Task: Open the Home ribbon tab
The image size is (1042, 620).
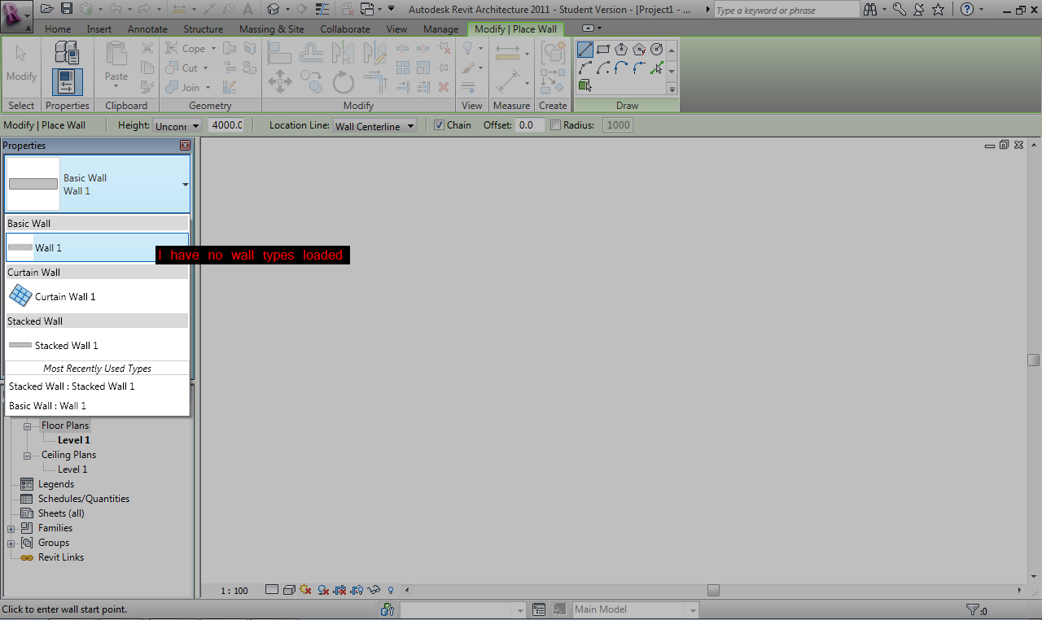Action: pos(58,28)
